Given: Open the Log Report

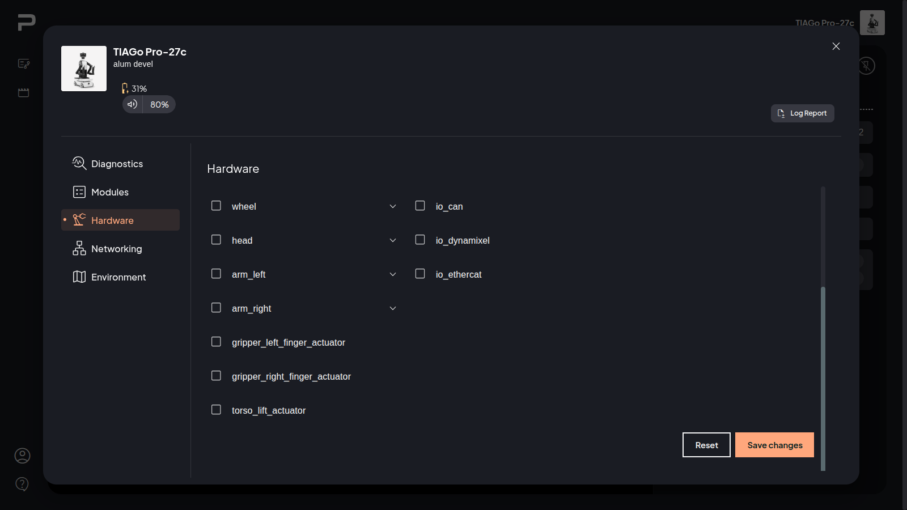Looking at the screenshot, I should tap(802, 113).
